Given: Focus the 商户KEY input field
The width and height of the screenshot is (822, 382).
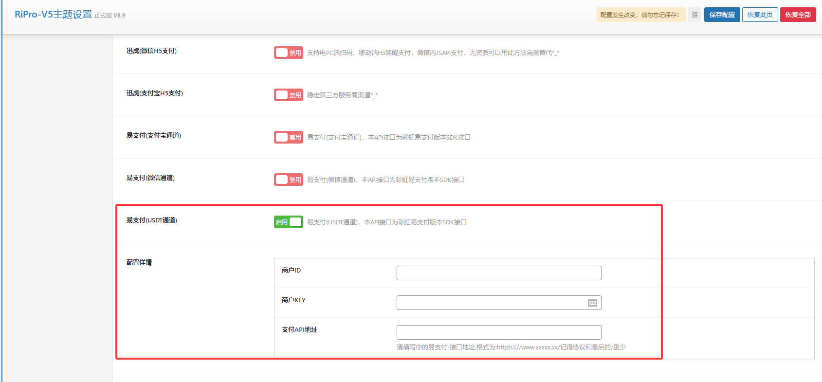Looking at the screenshot, I should (499, 303).
